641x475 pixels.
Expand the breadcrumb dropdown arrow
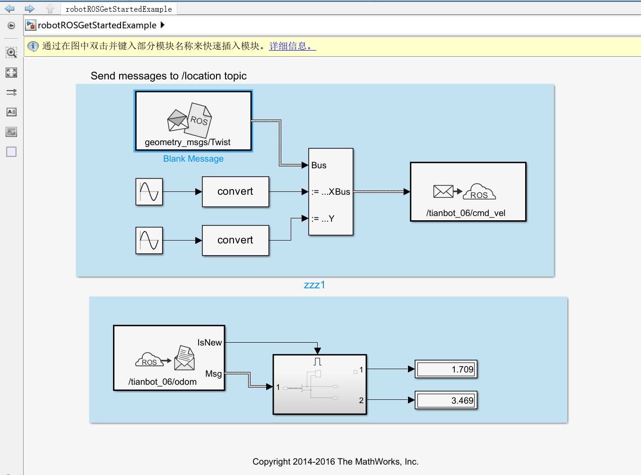click(x=163, y=25)
